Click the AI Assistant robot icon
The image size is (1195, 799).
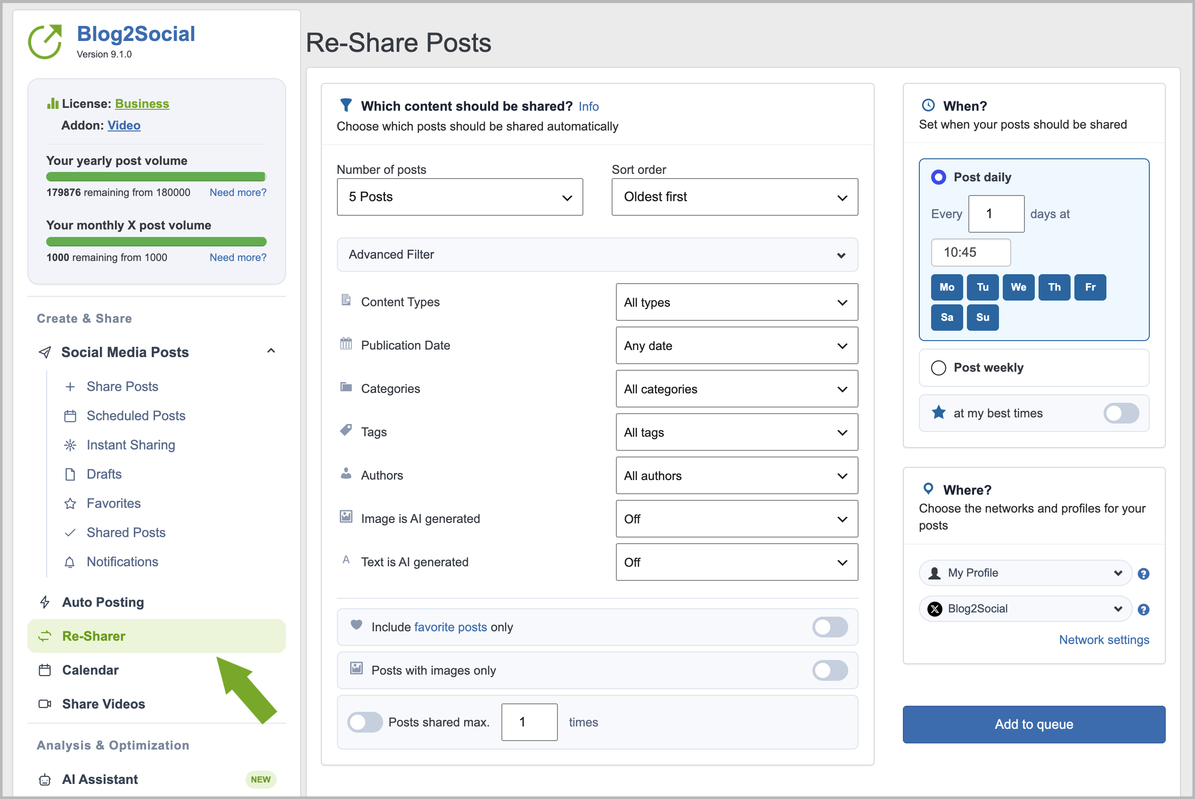point(45,780)
